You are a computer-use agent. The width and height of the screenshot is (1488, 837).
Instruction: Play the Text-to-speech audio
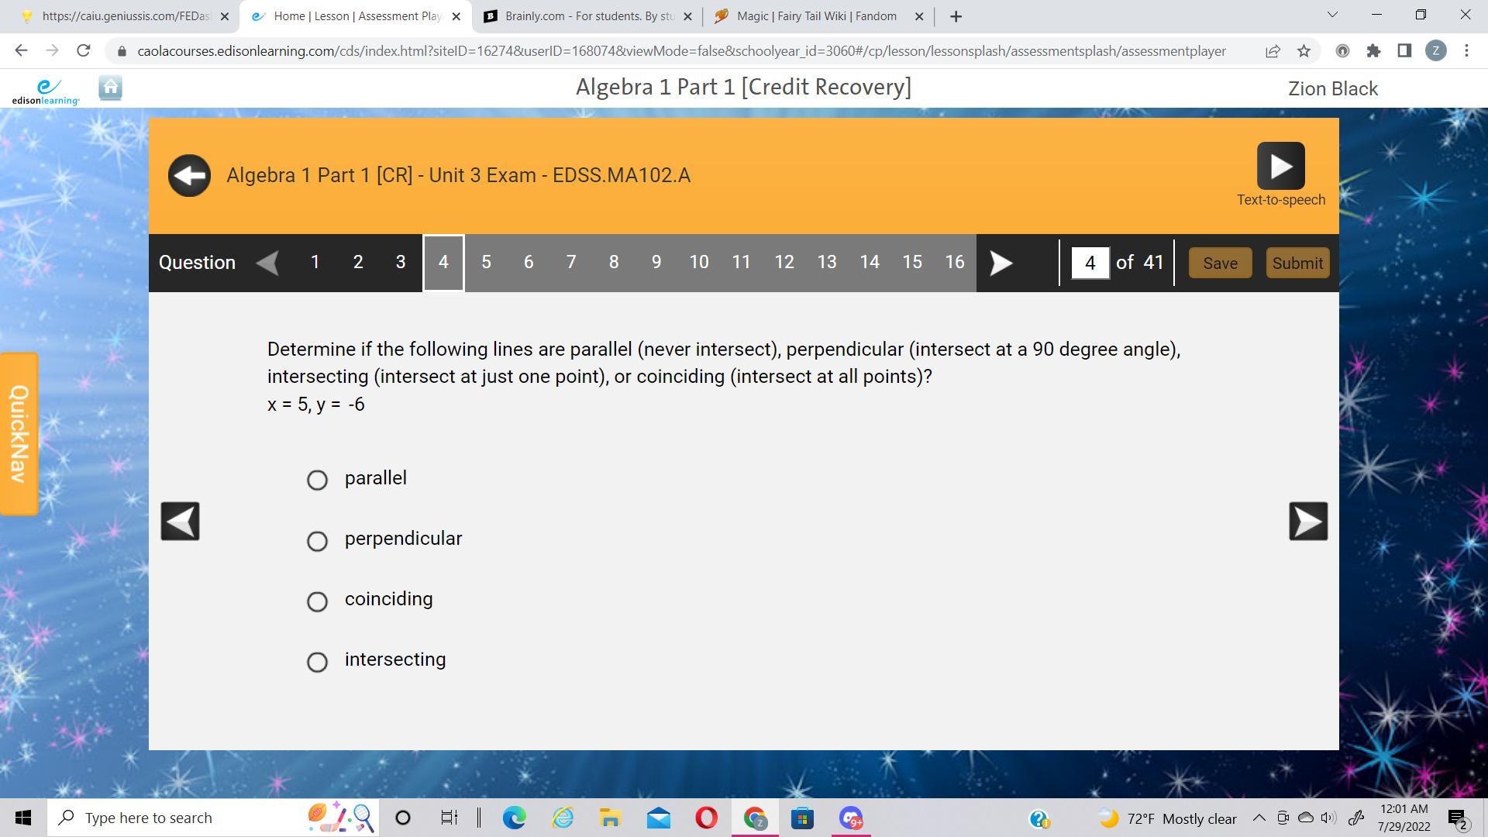[x=1280, y=166]
